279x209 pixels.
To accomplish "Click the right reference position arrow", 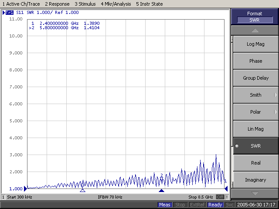I will click(x=226, y=189).
